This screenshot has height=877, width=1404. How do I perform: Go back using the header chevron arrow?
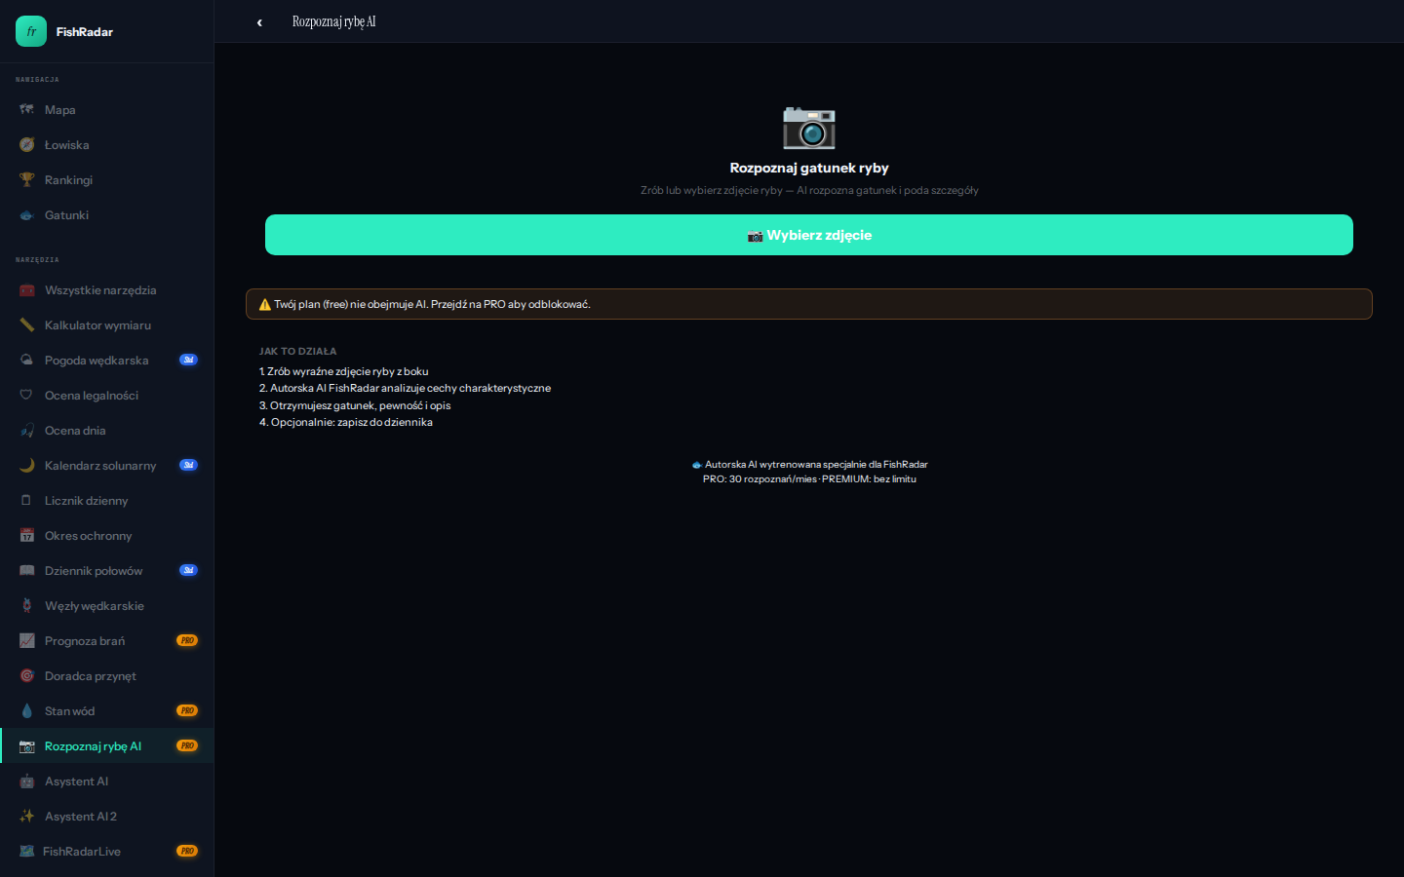(x=259, y=22)
